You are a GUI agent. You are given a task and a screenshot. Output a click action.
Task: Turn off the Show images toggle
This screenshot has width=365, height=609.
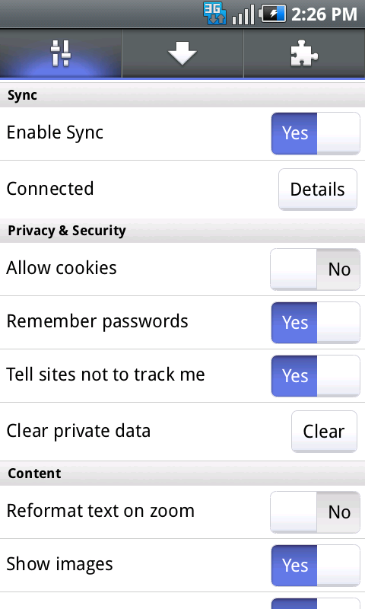pos(316,565)
